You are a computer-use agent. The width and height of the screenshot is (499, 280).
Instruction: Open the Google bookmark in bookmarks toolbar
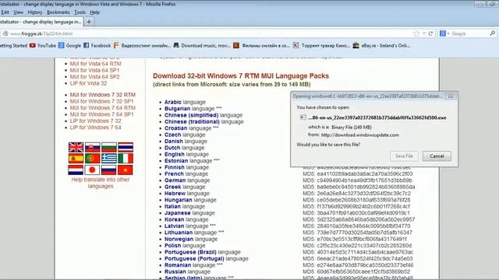point(69,46)
